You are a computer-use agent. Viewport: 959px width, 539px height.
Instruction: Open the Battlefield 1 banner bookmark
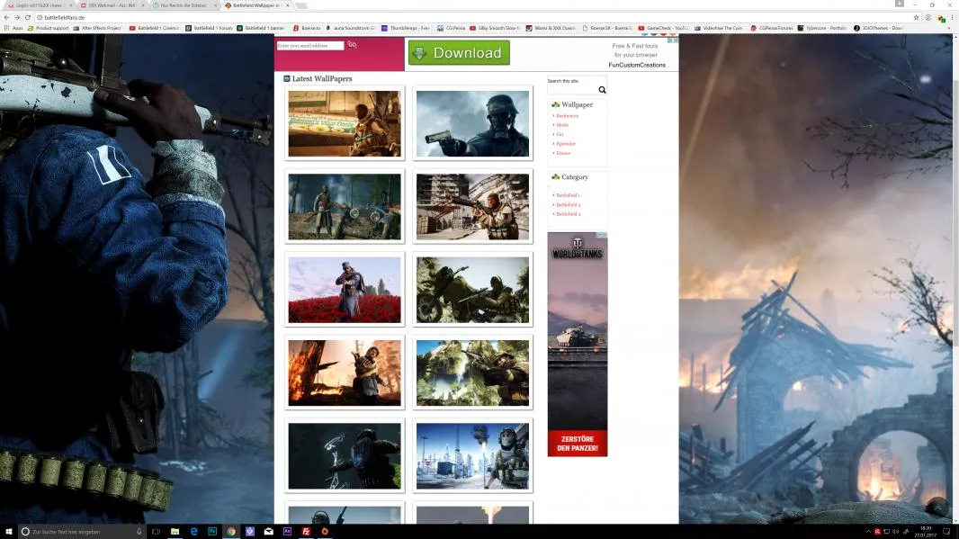(261, 28)
